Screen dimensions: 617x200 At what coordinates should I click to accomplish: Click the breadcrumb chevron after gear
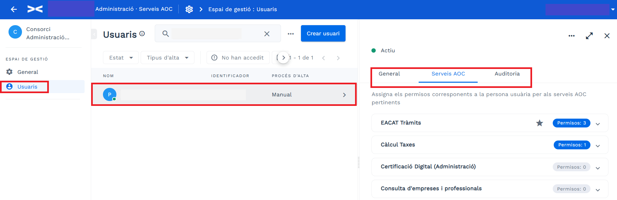(x=201, y=9)
